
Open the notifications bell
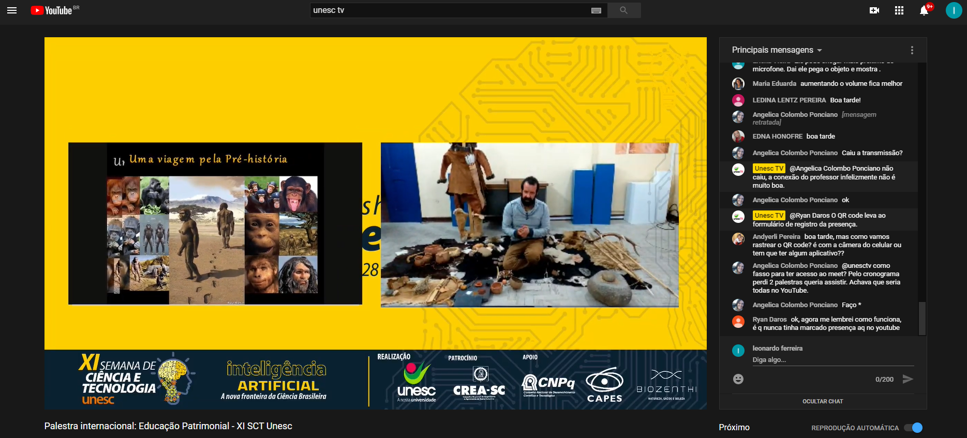coord(924,11)
